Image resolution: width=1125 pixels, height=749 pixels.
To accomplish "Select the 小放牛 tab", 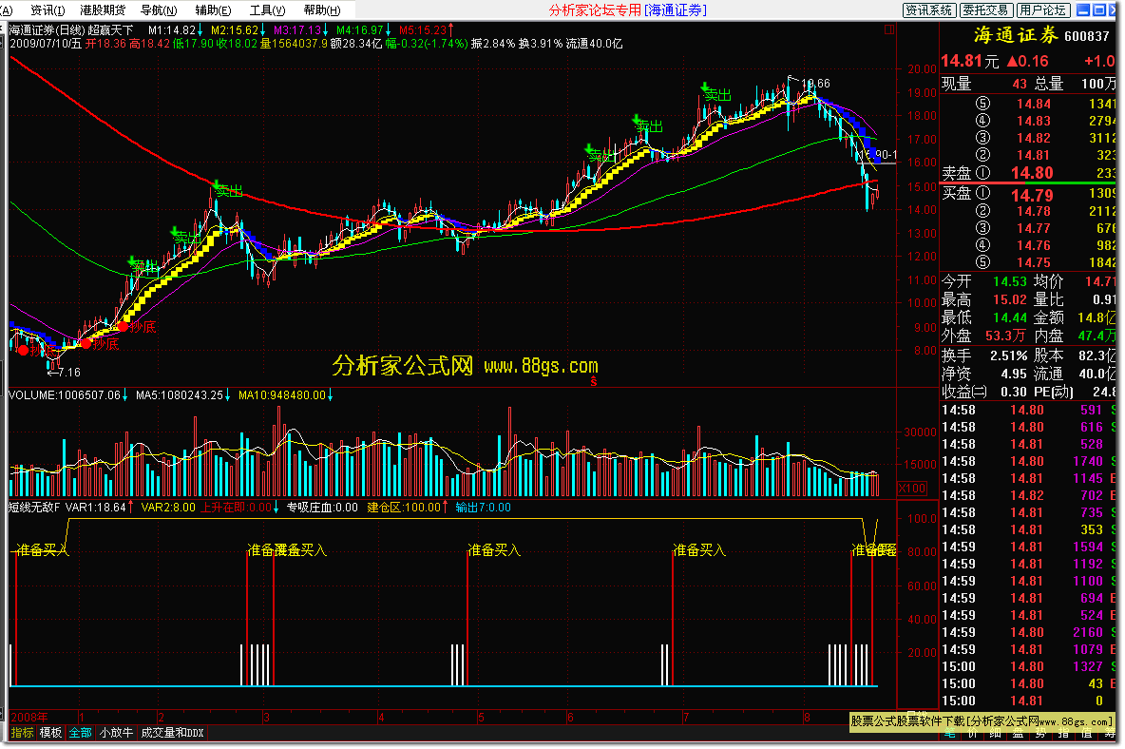I will click(116, 733).
